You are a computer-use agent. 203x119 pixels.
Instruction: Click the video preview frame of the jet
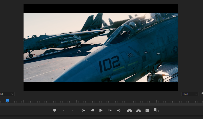[101, 47]
